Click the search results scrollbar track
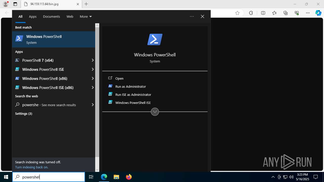This screenshot has height=182, width=324. coord(97,98)
